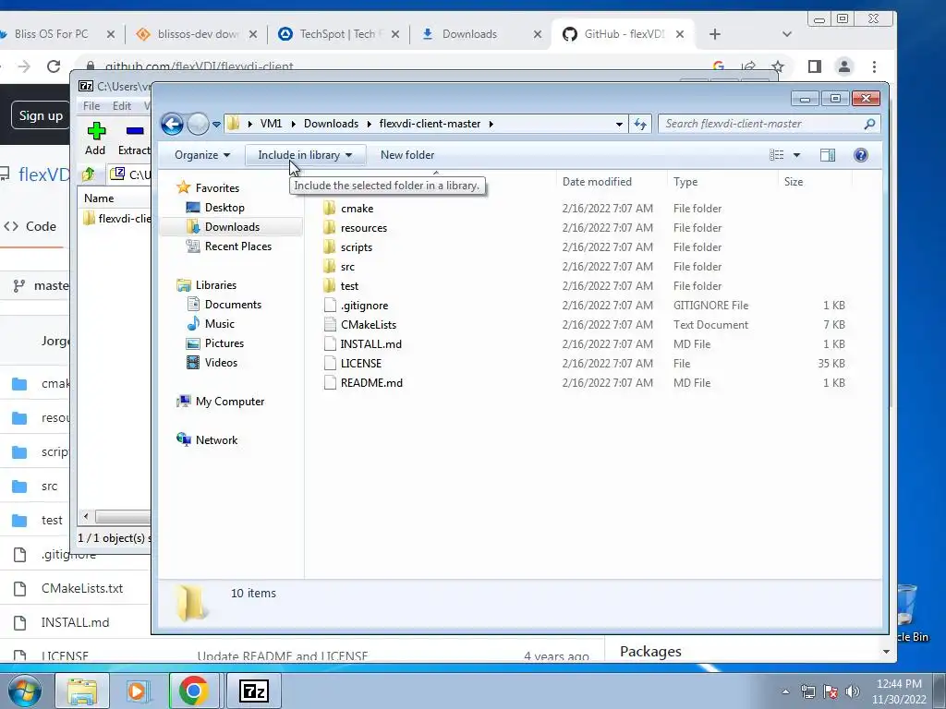
Task: Select the CMakeLists text document icon
Action: pyautogui.click(x=330, y=324)
